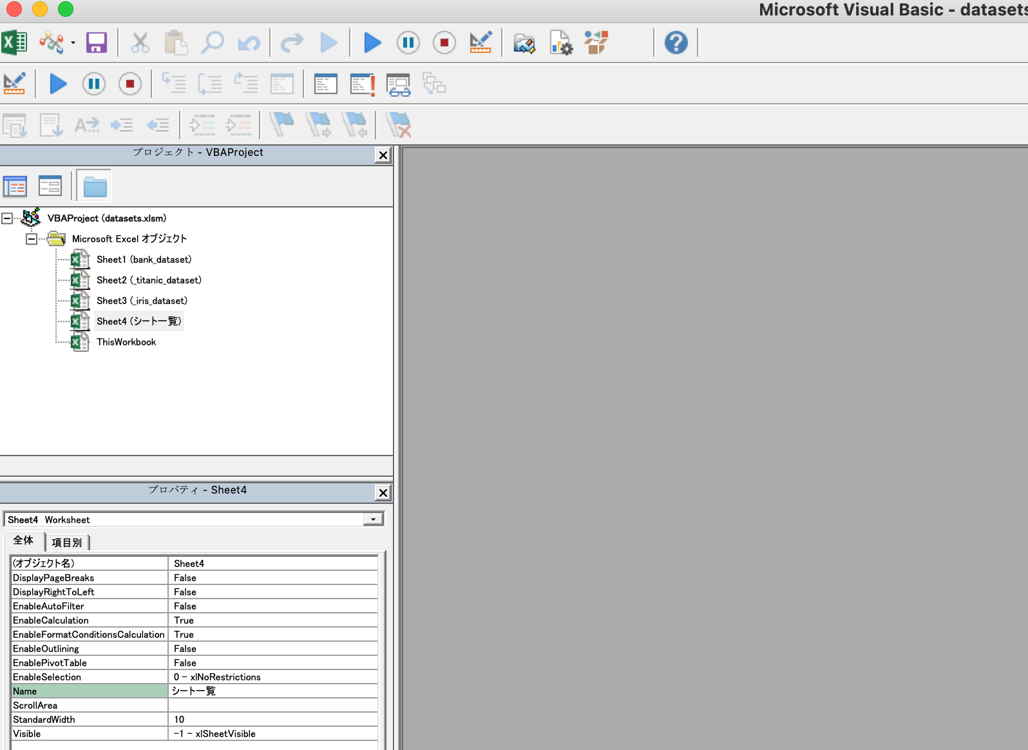This screenshot has height=750, width=1028.
Task: Open the Immediate Window icon
Action: 326,84
